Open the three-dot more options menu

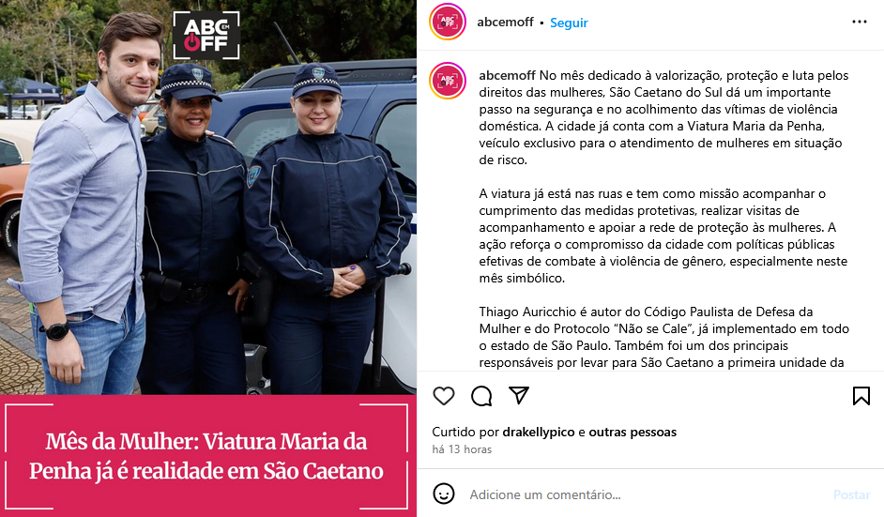coord(860,22)
